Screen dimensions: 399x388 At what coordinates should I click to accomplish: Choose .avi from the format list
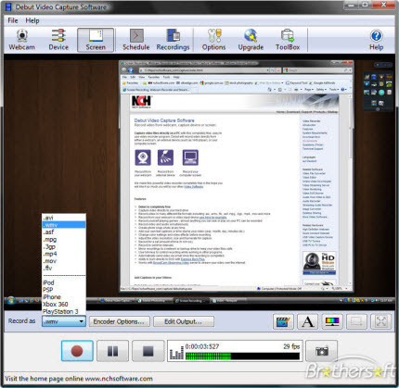coord(64,218)
